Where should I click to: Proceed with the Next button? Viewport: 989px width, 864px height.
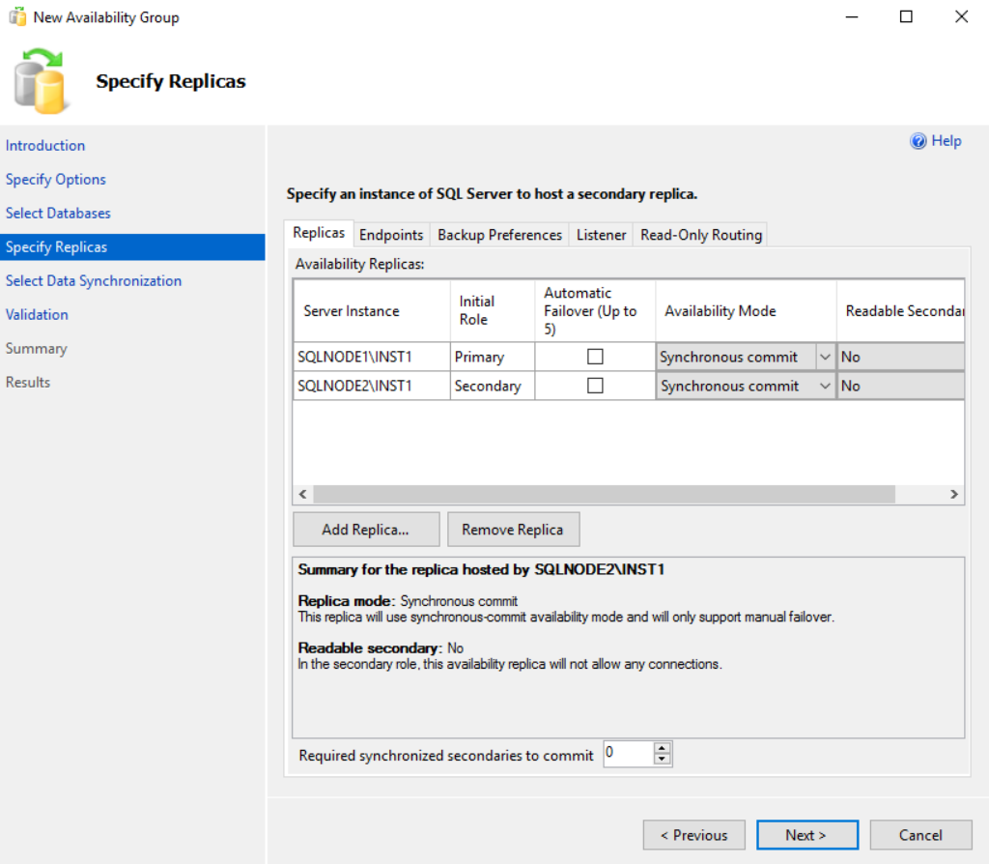point(807,834)
